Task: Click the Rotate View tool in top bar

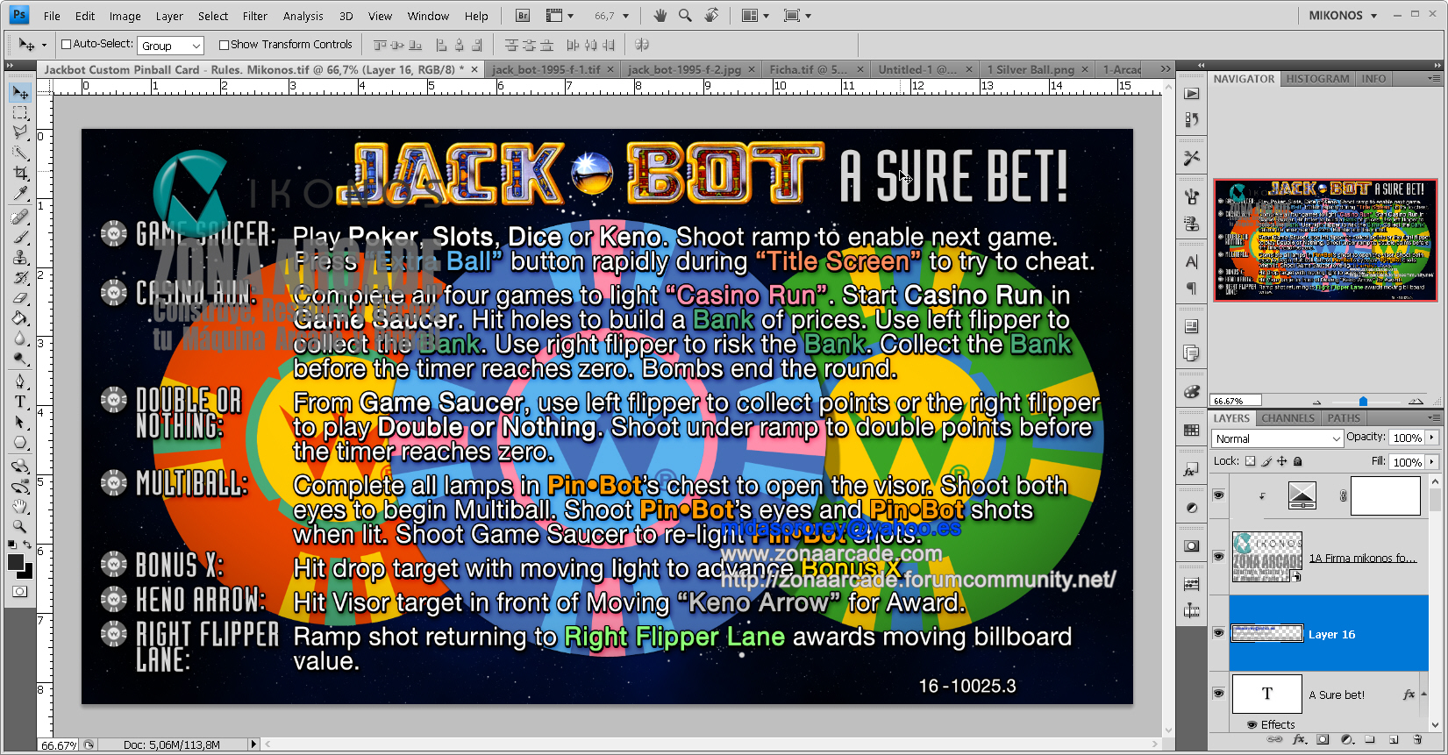Action: click(712, 15)
